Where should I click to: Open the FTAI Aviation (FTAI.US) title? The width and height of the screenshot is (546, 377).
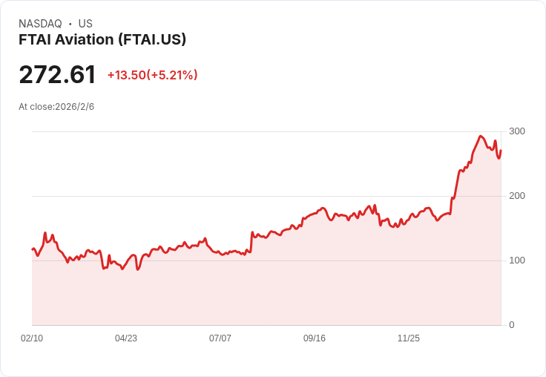[102, 39]
